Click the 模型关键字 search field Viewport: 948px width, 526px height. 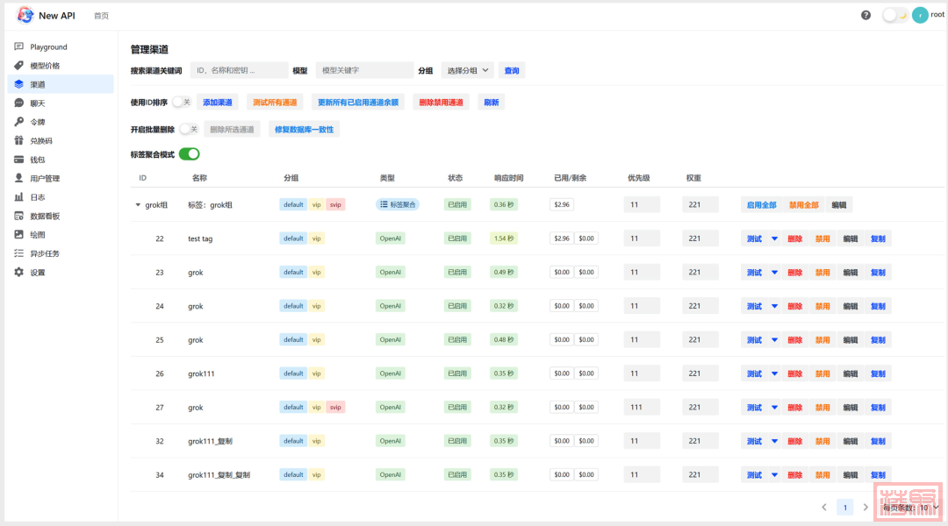364,70
